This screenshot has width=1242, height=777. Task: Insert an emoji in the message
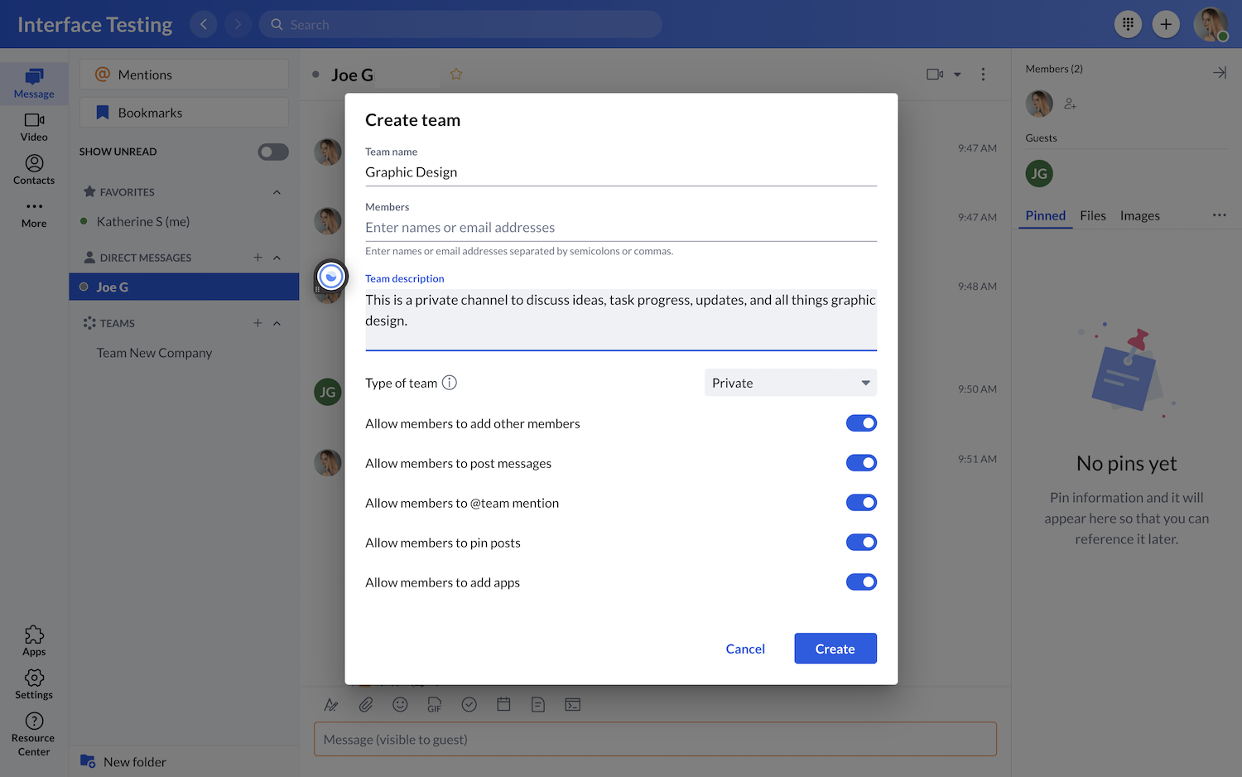coord(400,704)
